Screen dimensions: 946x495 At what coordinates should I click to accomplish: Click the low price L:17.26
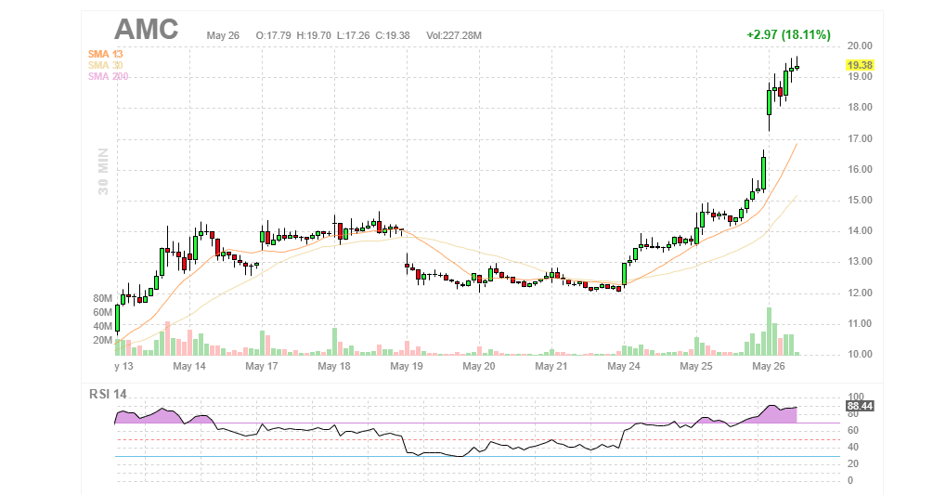tap(353, 35)
